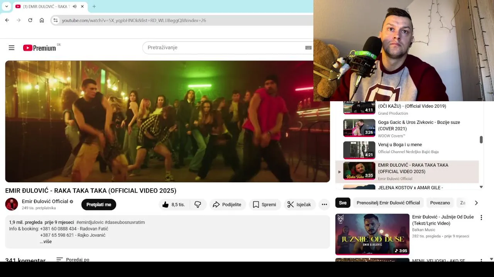Open options menu for MENIL VELIOSKI video
The image size is (494, 277).
coord(481,260)
